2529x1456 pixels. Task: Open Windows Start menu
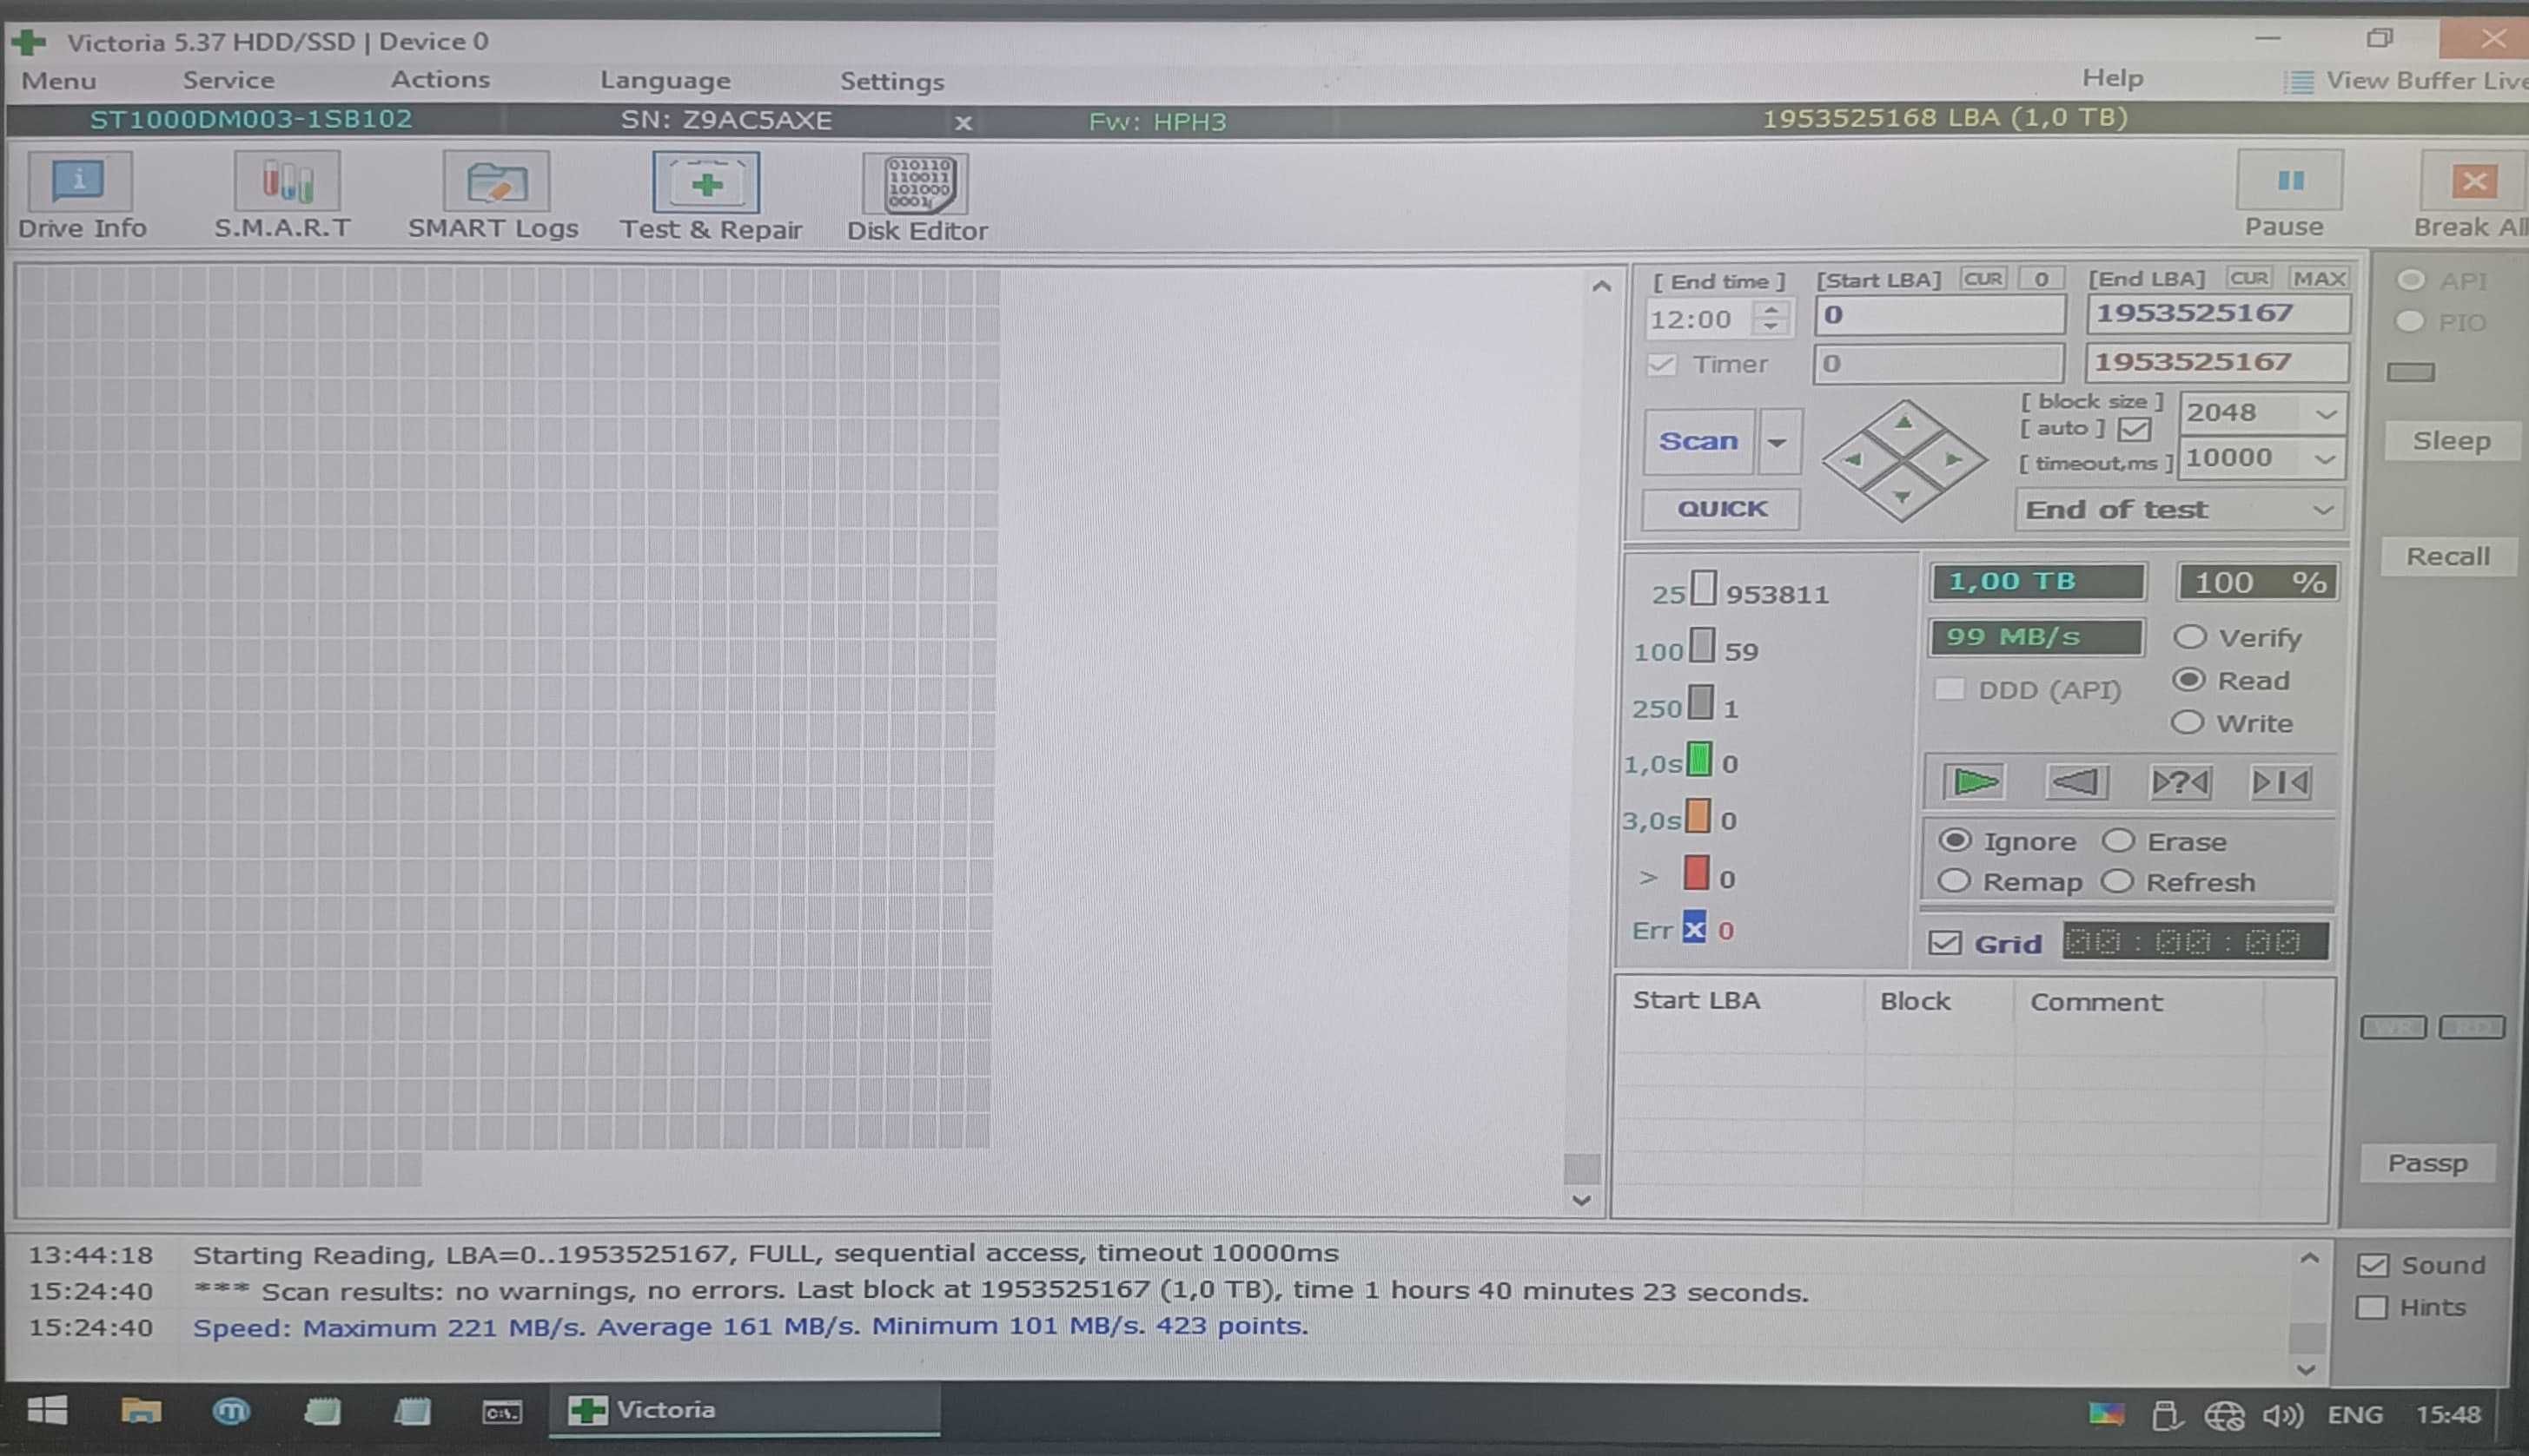pos(47,1411)
